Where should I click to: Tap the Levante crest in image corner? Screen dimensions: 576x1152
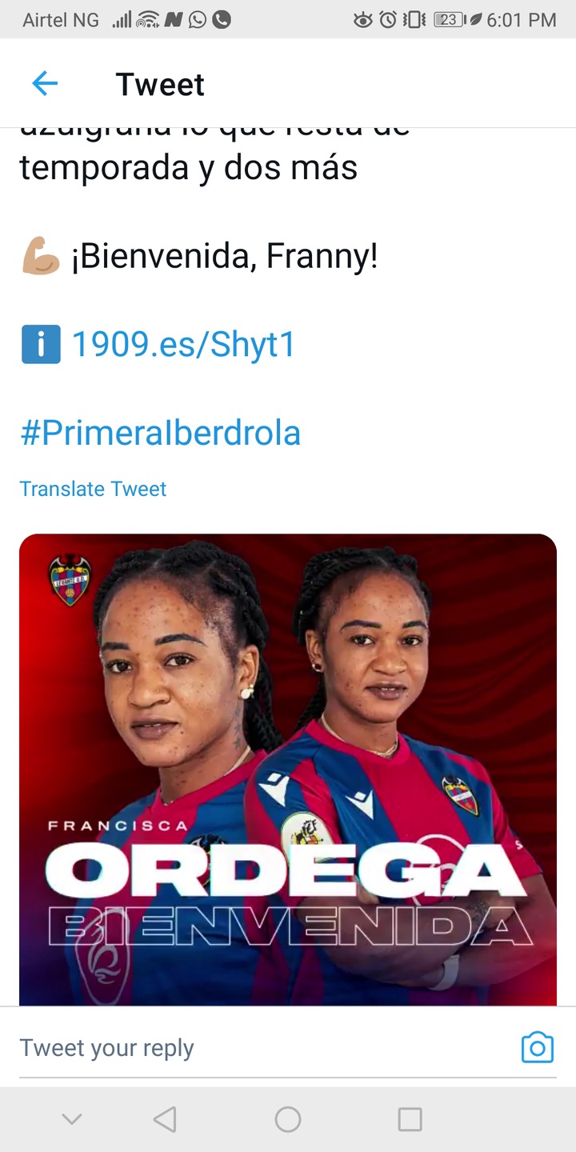tap(70, 580)
